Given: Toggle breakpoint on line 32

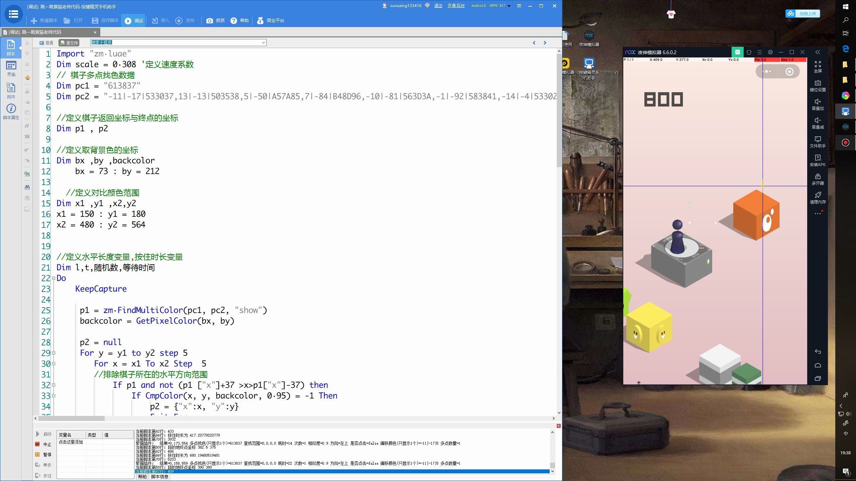Looking at the screenshot, I should [37, 385].
